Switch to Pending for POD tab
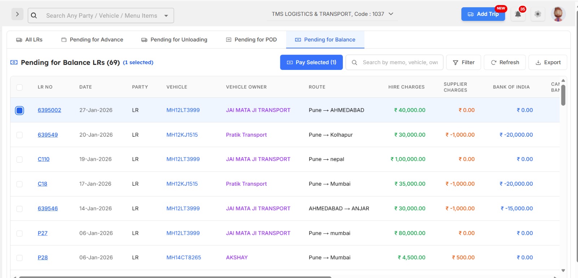The height and width of the screenshot is (278, 578). [x=251, y=40]
